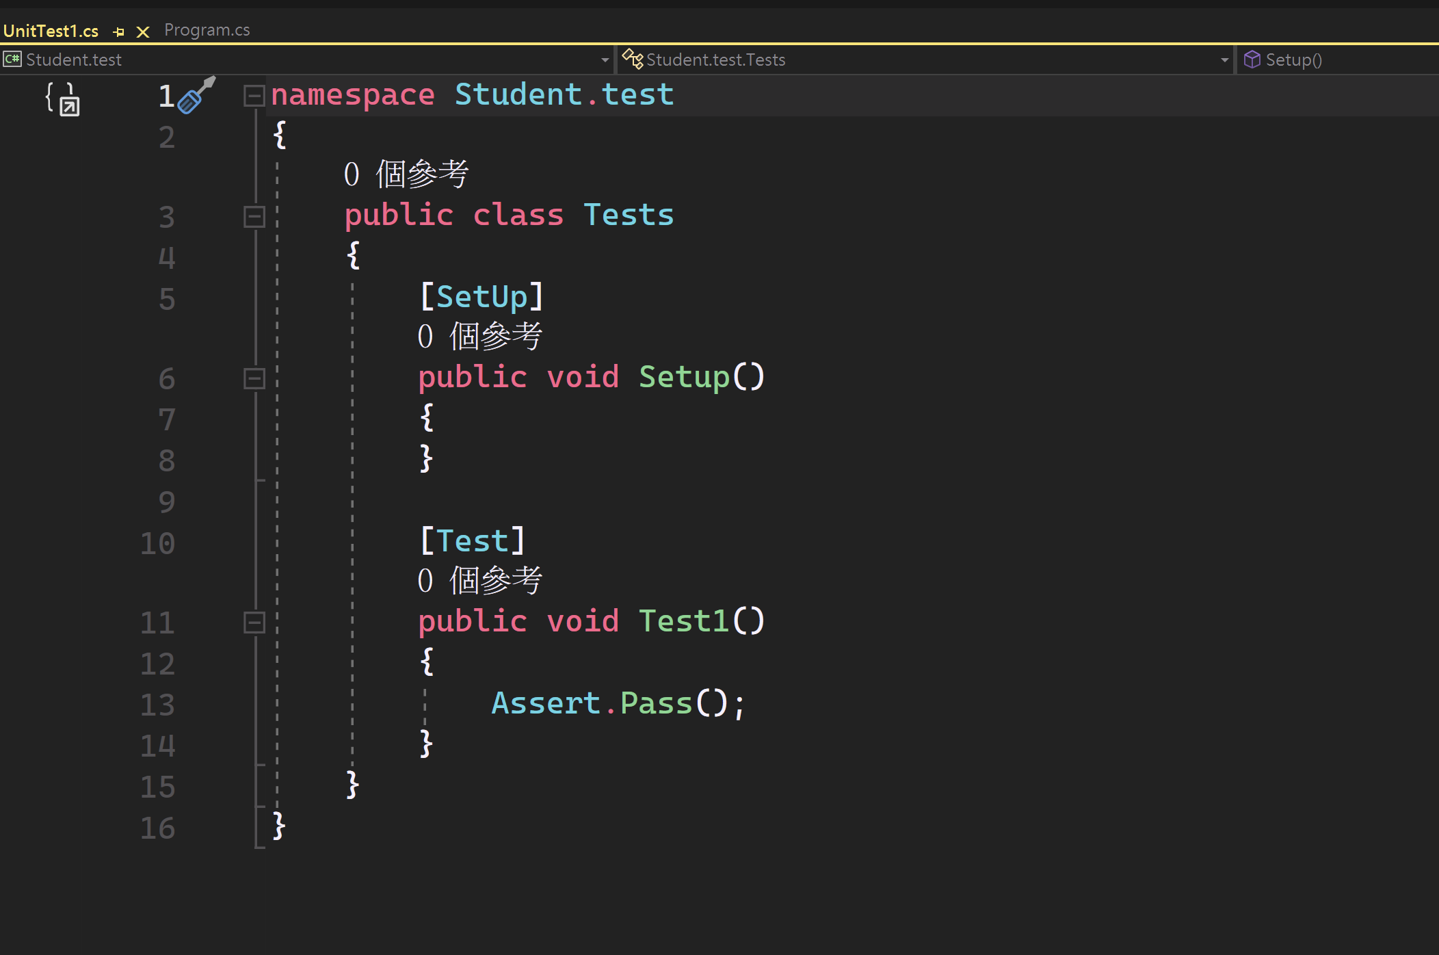Click Assert in the Assert.Pass() line
Viewport: 1439px width, 955px height.
pos(546,703)
